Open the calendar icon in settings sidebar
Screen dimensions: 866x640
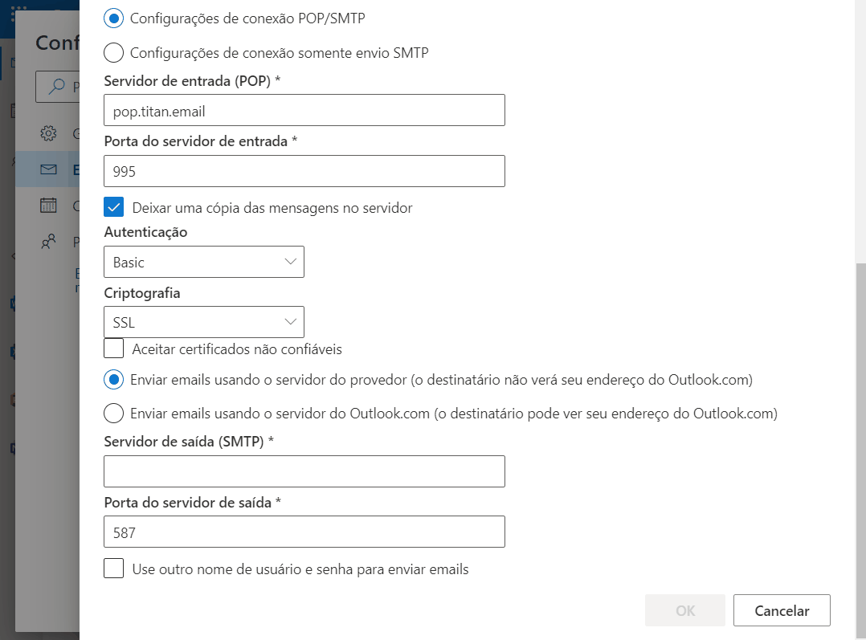click(x=48, y=206)
